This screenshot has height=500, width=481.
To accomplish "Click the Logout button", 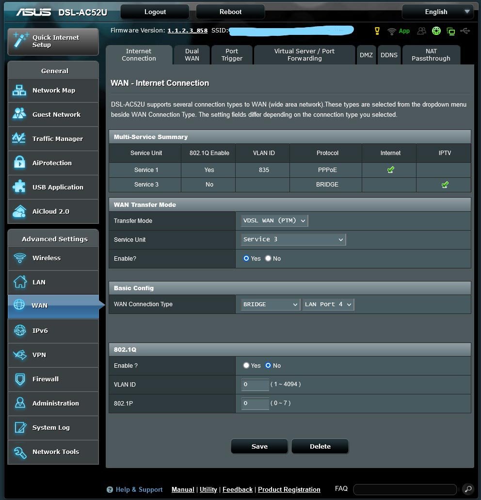I will tap(155, 12).
